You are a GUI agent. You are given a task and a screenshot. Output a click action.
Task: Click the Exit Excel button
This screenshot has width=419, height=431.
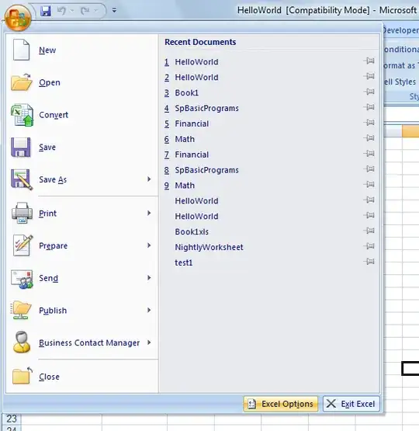tap(351, 404)
